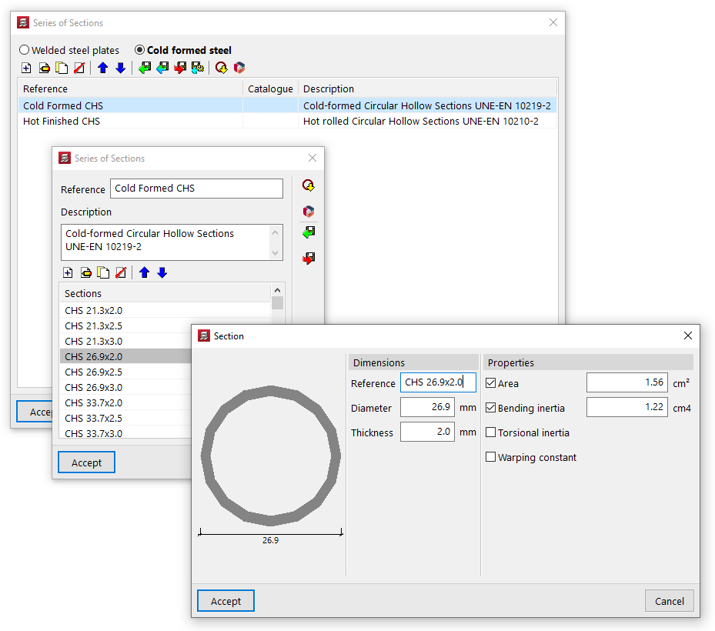Close the inner Series of Sections dialog
Viewport: 715px width, 631px height.
click(x=312, y=158)
